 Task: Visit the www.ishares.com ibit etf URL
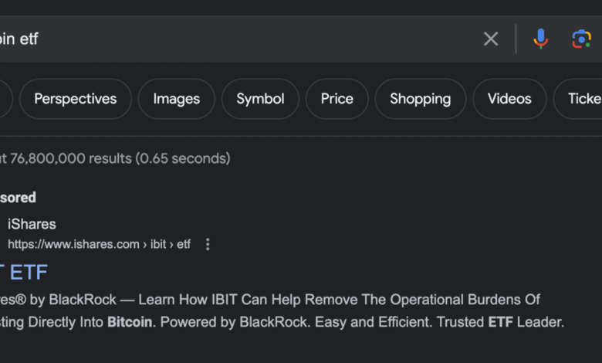[99, 244]
